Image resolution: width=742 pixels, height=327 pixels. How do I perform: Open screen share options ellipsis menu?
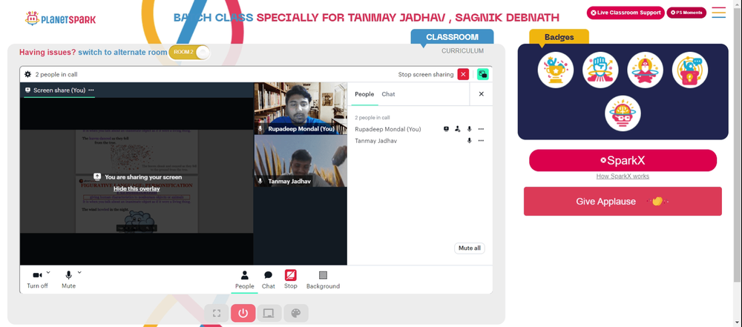click(x=91, y=90)
